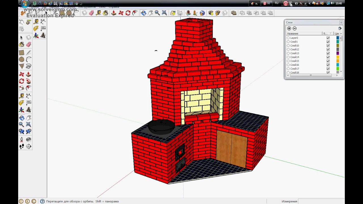Sort layers by the Название column
363x204 pixels.
[304, 33]
